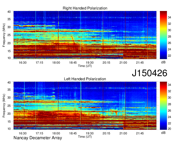Click 21:45 time tick under Left Handed plot
Image resolution: width=174 pixels, height=141 pixels.
(x=140, y=133)
